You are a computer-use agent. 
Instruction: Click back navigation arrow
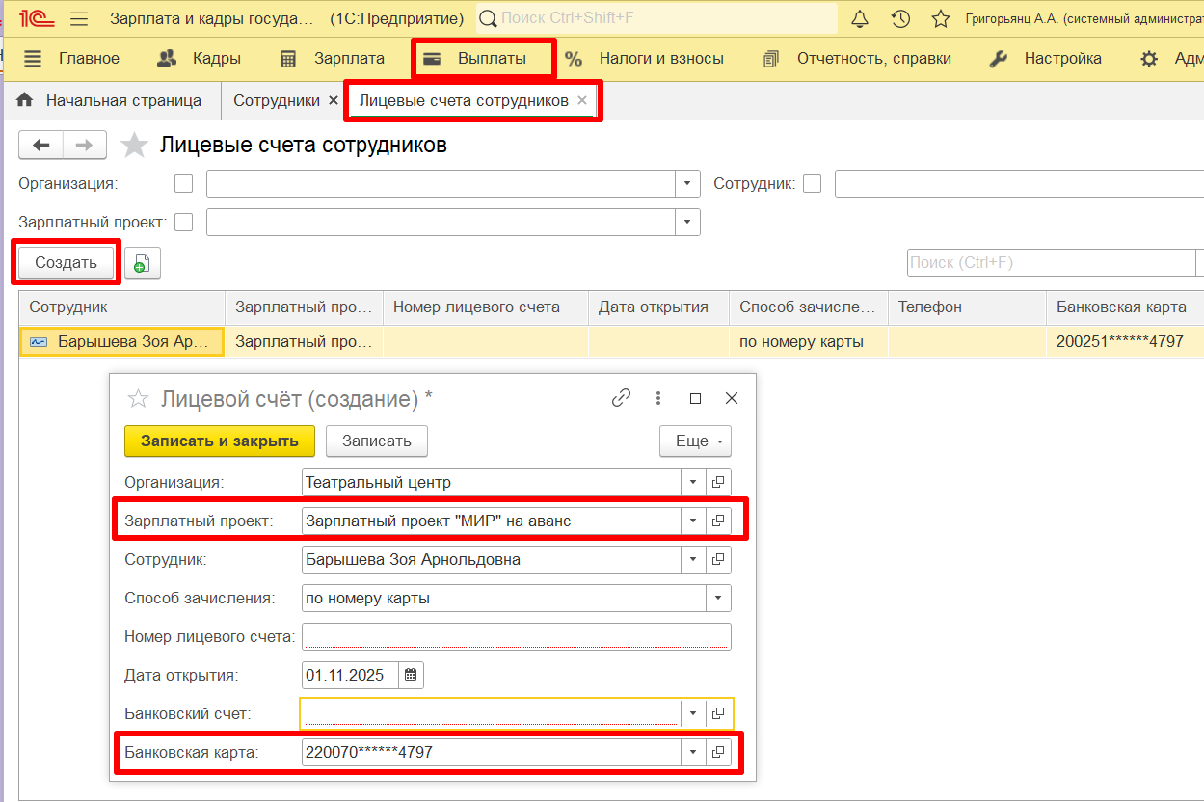pyautogui.click(x=41, y=145)
